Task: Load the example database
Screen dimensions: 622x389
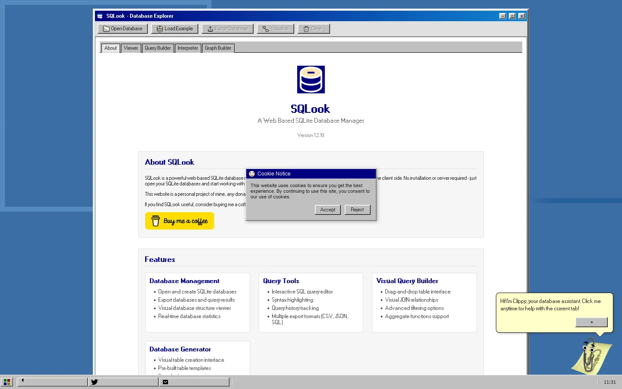Action: click(x=175, y=29)
